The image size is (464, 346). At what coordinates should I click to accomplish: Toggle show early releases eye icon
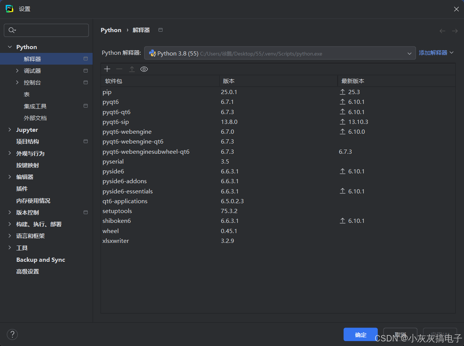[x=144, y=69]
